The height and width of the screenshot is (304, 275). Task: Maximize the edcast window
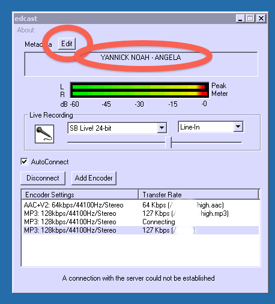click(x=250, y=19)
